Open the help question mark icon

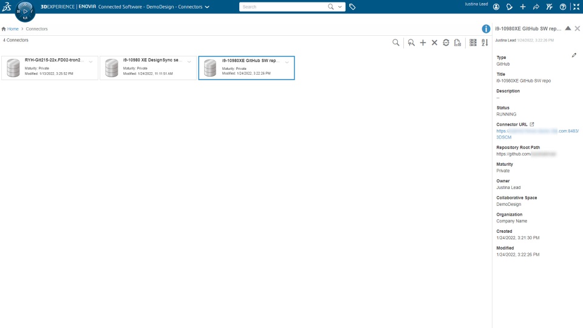pos(563,7)
